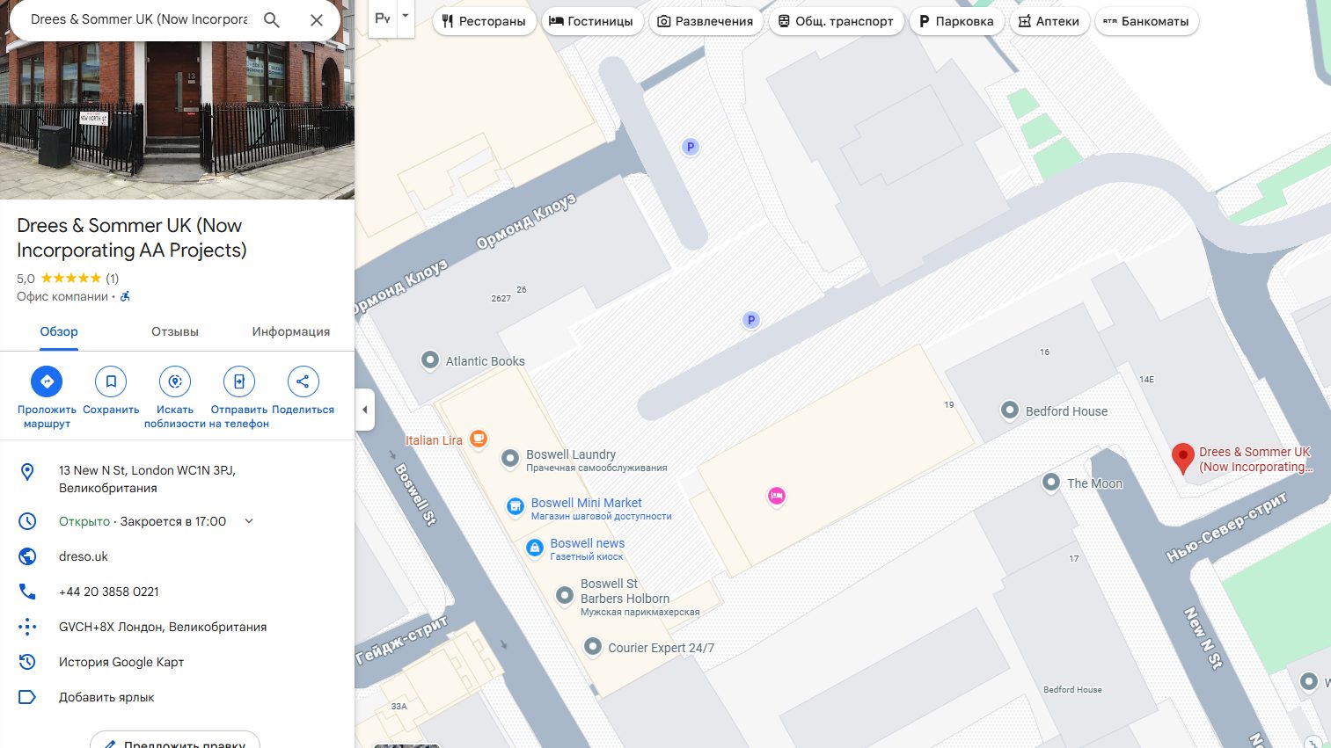Click the parking icon near Ормонд Клоуз
Viewport: 1331px width, 748px height.
click(x=691, y=147)
